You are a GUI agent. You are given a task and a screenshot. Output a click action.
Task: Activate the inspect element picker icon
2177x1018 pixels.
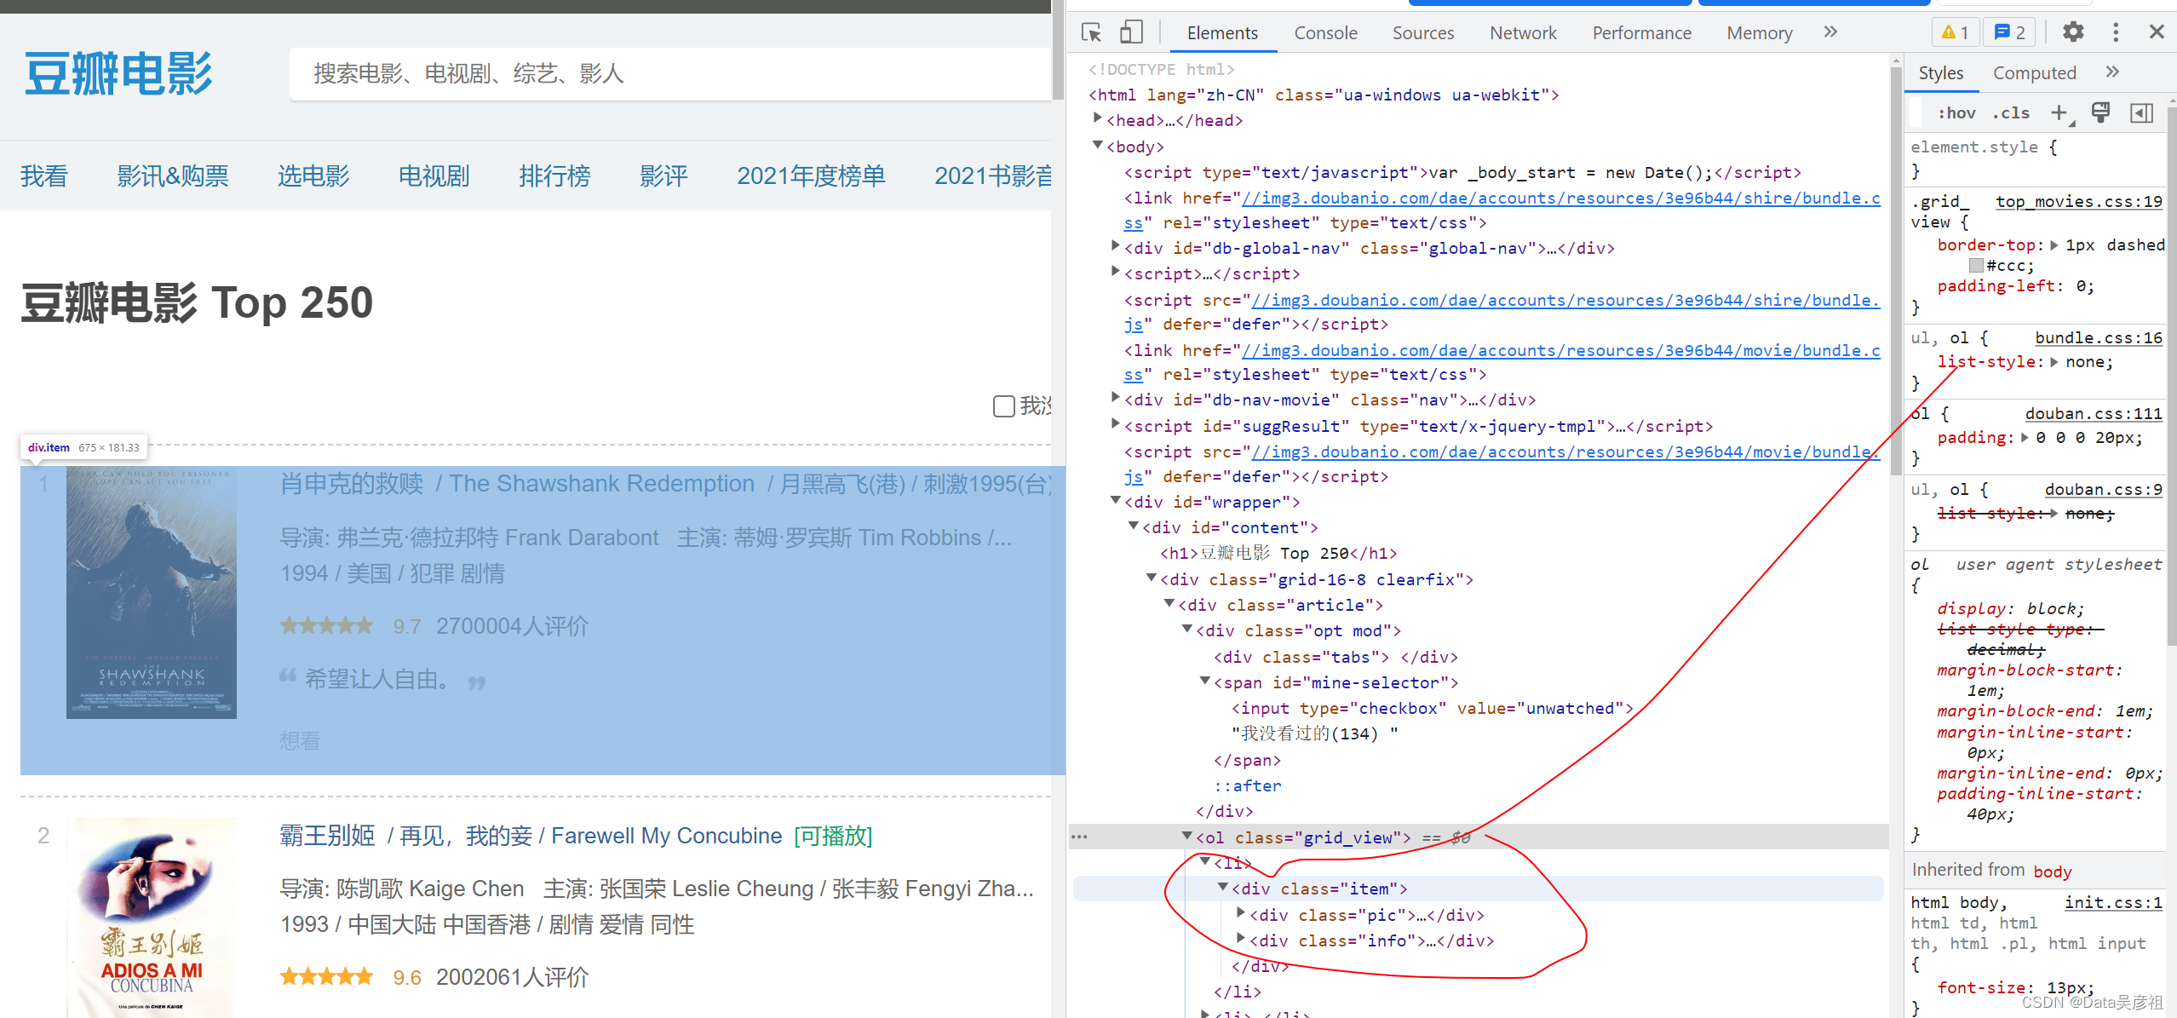click(x=1091, y=32)
